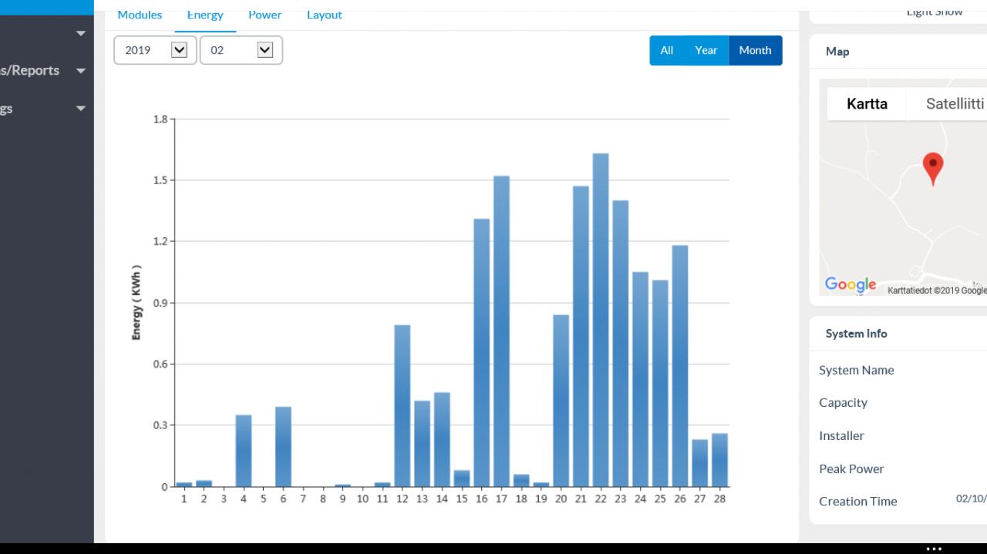Image resolution: width=987 pixels, height=554 pixels.
Task: Switch the chart to Year view
Action: pos(706,50)
